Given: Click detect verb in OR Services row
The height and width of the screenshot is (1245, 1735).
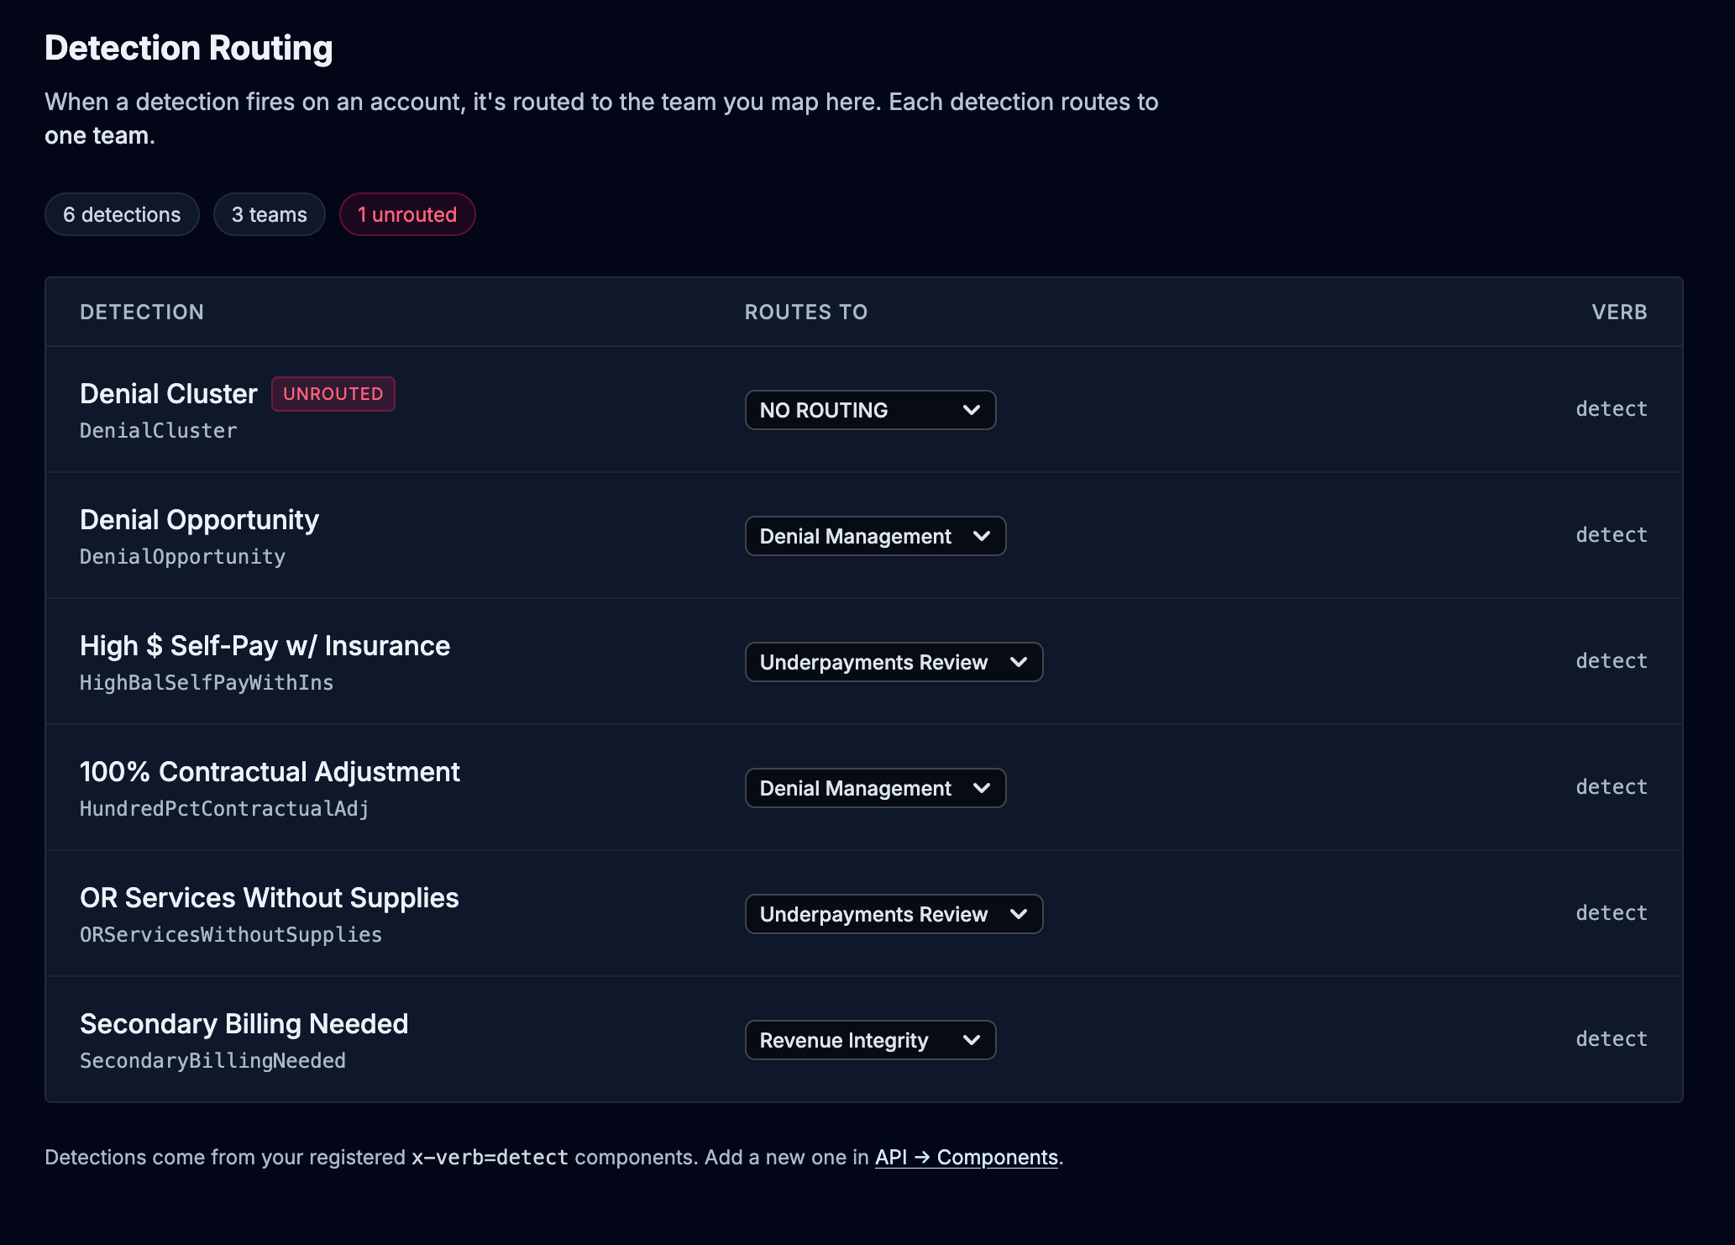Looking at the screenshot, I should [1612, 913].
